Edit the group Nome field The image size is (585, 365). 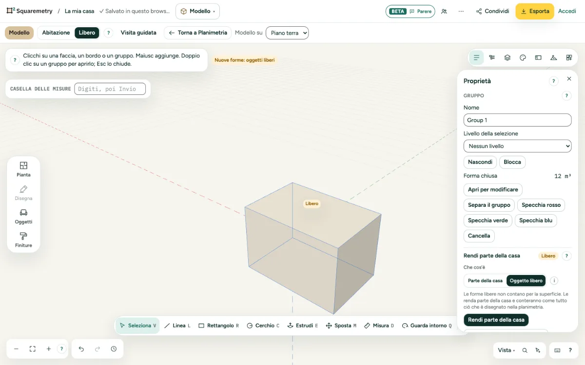(517, 120)
